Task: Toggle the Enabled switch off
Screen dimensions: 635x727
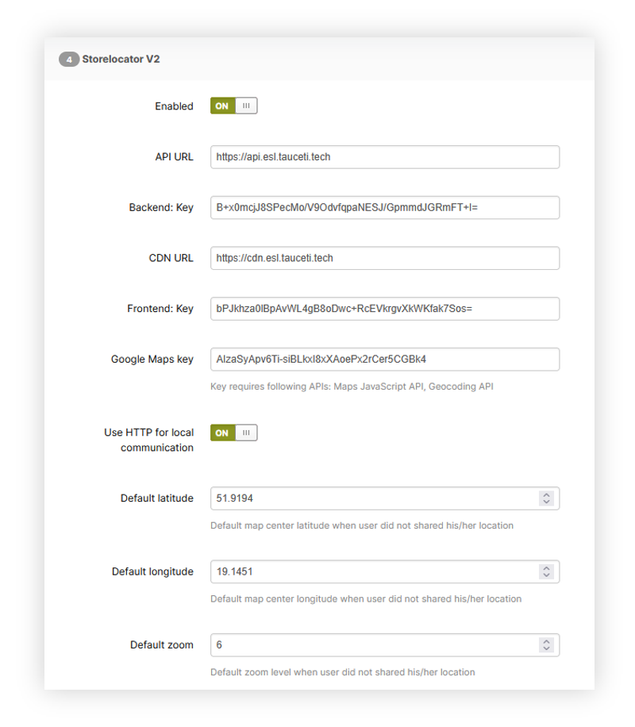Action: (233, 106)
